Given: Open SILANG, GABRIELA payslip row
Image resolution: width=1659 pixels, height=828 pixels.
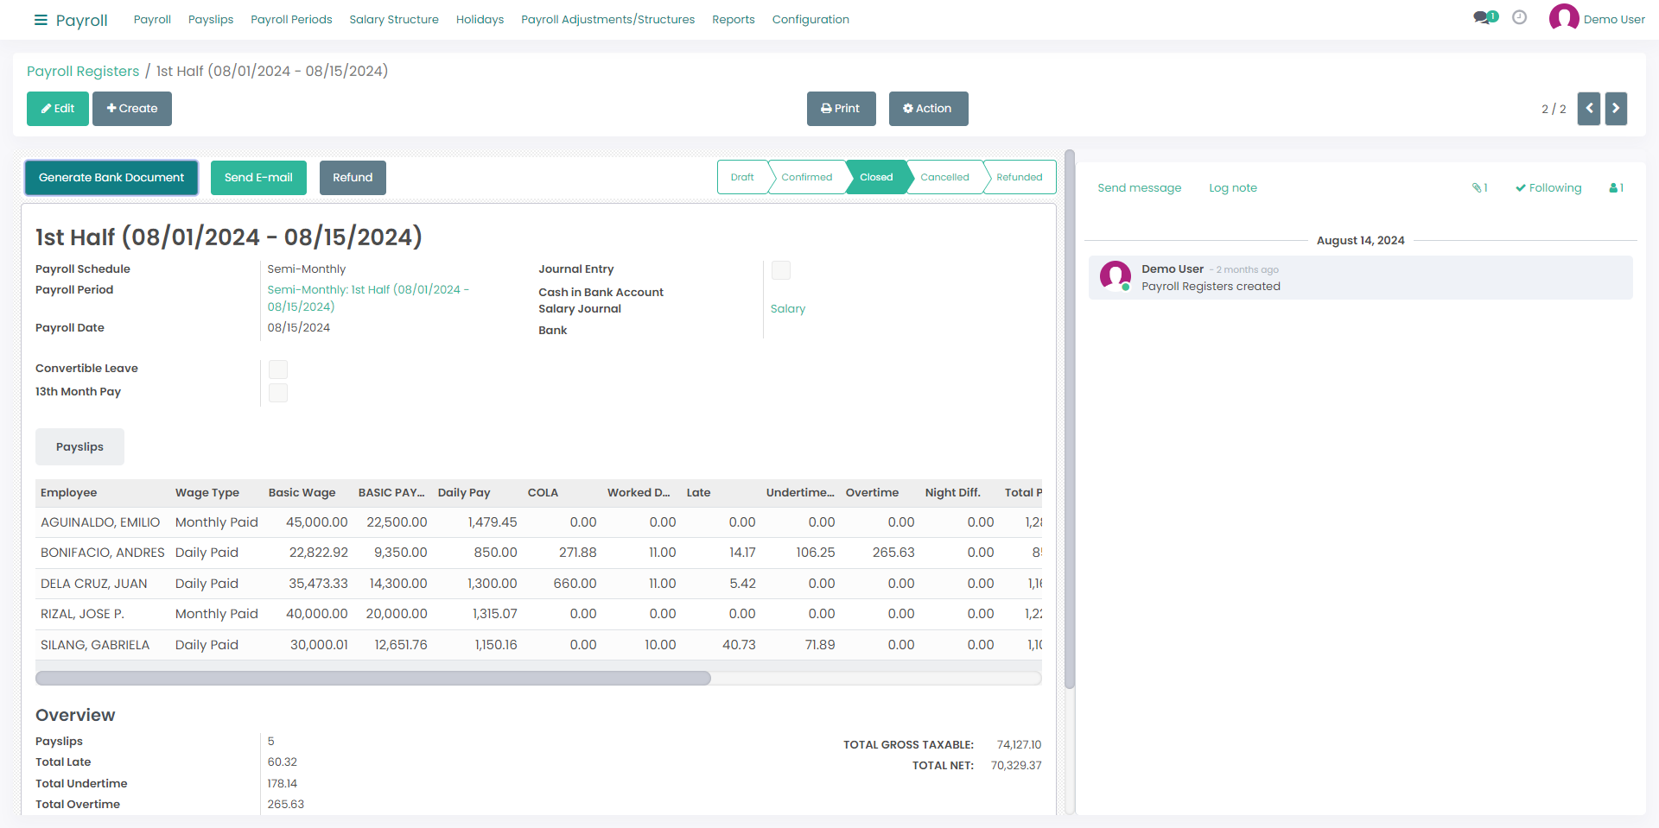Looking at the screenshot, I should coord(538,645).
